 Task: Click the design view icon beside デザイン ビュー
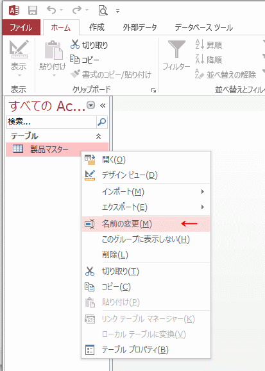(90, 175)
